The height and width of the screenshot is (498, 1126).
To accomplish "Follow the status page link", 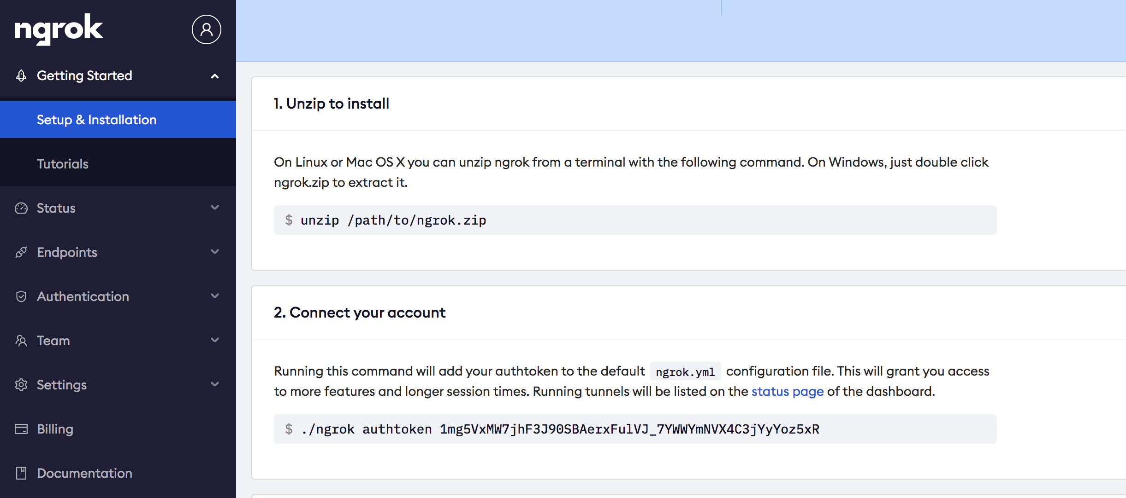I will click(x=788, y=391).
